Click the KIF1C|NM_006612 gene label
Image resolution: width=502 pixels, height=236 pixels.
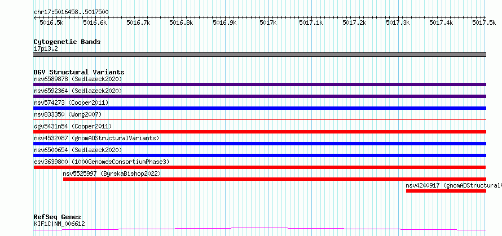[60, 224]
